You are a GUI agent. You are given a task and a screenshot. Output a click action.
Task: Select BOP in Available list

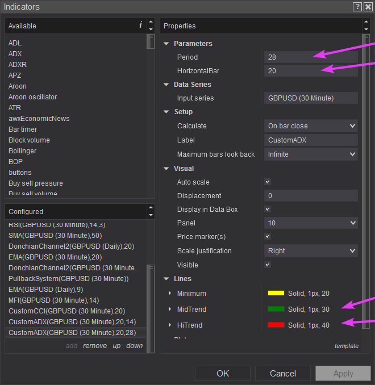[x=15, y=162]
